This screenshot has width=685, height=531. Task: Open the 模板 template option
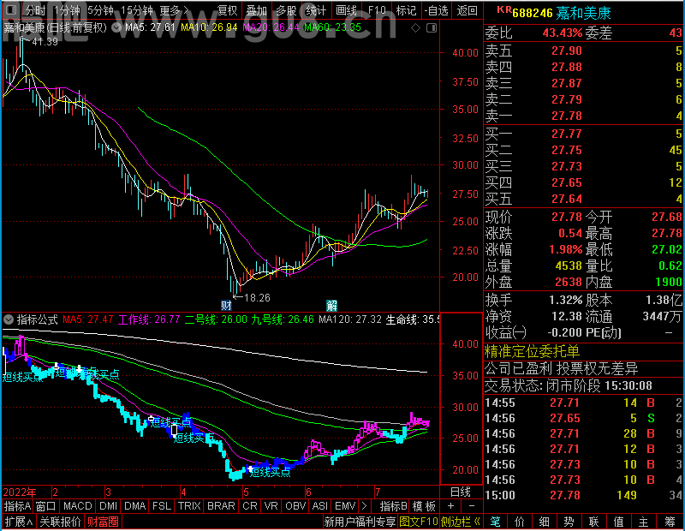tap(424, 506)
